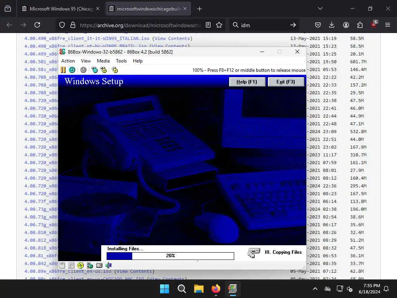Click Firefox taskbar icon

click(216, 289)
